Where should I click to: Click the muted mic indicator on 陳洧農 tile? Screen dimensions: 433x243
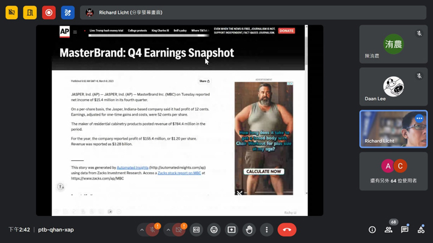(x=419, y=34)
